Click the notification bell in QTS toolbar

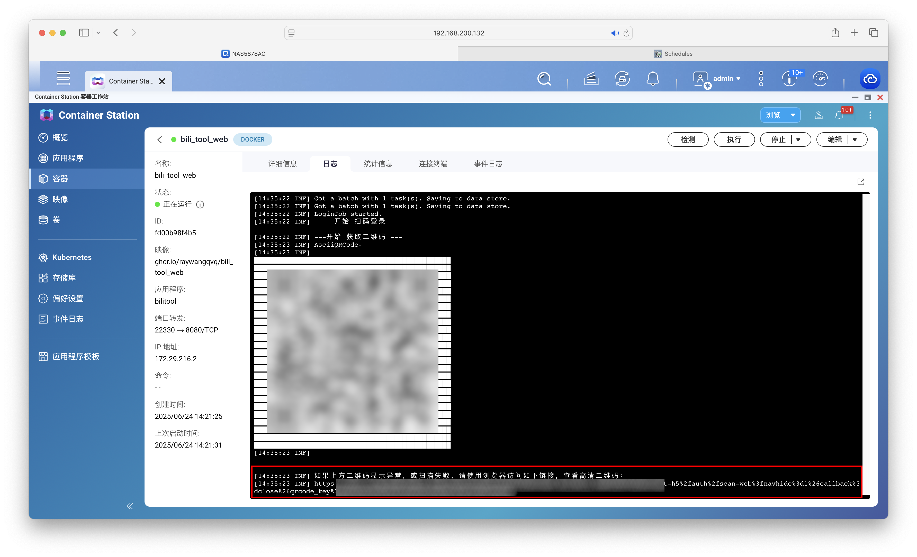point(653,79)
